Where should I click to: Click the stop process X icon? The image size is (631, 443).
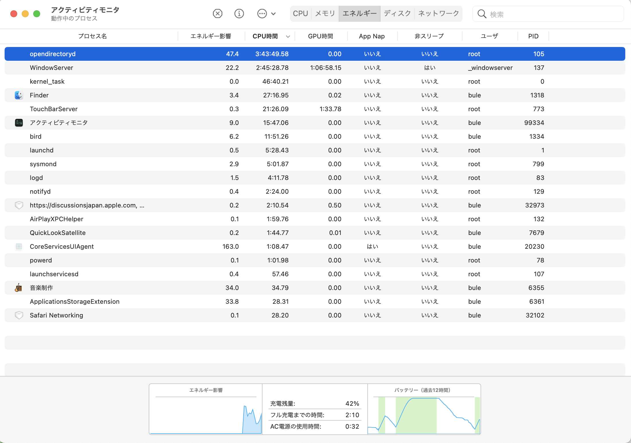[217, 13]
